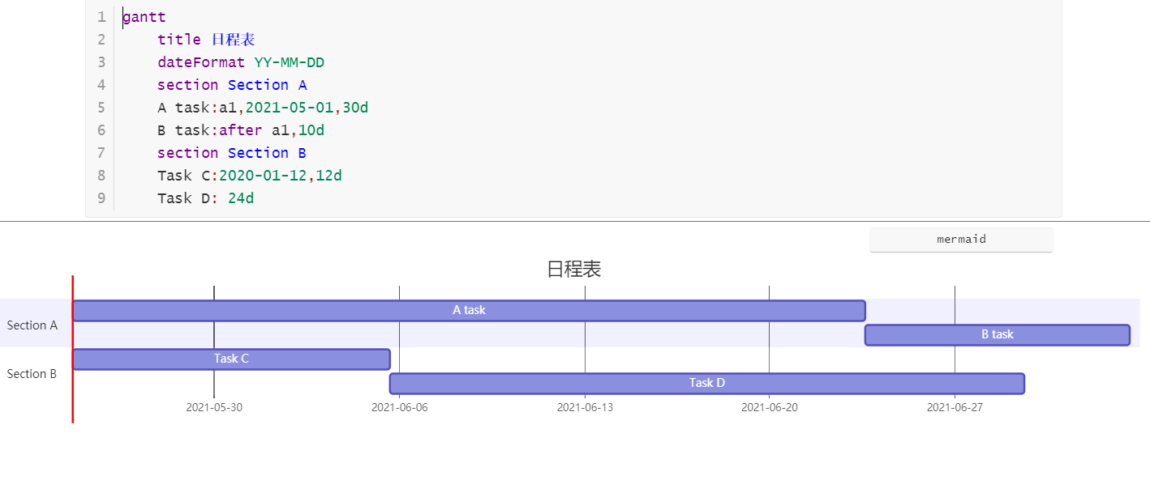Click the red today marker line
This screenshot has width=1150, height=480.
73,405
